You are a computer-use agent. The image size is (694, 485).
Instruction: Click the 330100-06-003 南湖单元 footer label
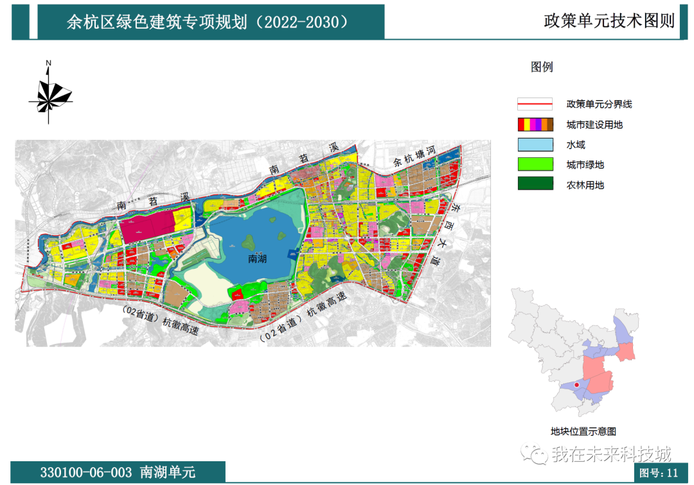(x=118, y=472)
